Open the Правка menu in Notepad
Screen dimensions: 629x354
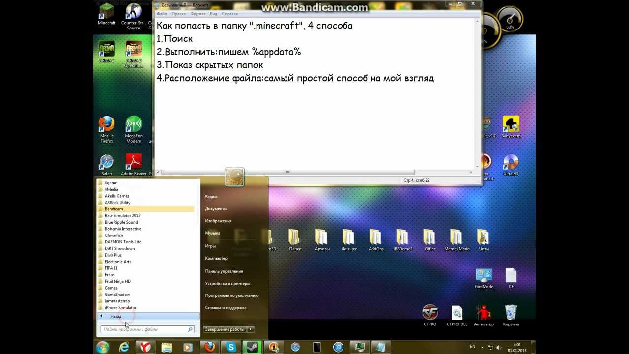coord(178,14)
